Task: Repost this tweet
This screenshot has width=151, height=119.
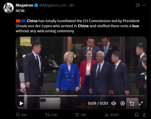Action: (x=48, y=115)
